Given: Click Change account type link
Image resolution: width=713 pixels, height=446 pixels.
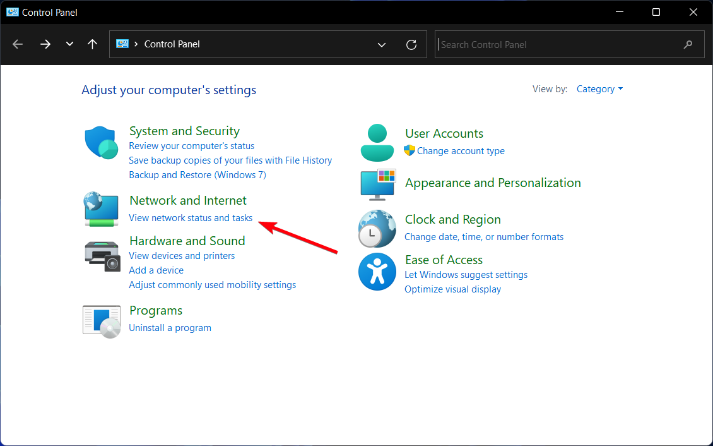Looking at the screenshot, I should pyautogui.click(x=461, y=151).
